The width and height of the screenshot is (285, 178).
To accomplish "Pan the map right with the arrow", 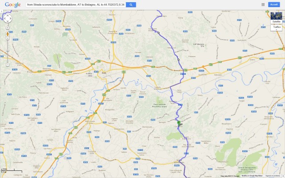I will pos(10,19).
